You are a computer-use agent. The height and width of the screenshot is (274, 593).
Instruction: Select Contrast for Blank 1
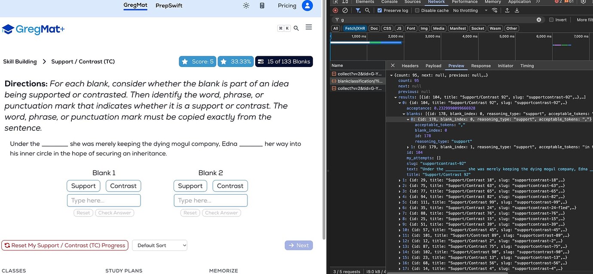click(123, 186)
